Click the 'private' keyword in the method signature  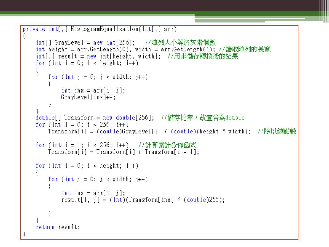coord(34,29)
